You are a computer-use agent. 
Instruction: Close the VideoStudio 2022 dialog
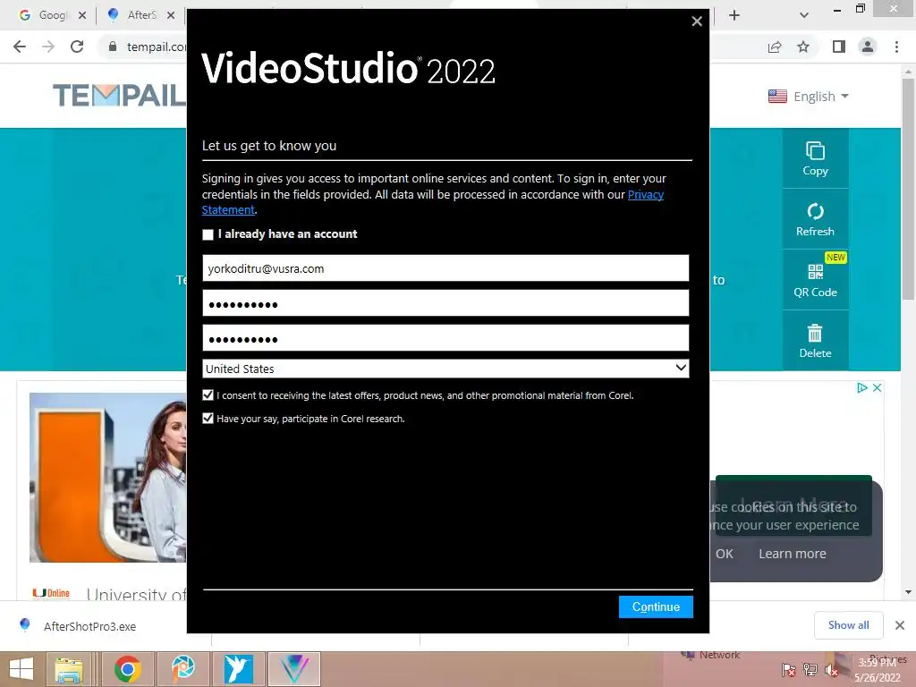pyautogui.click(x=696, y=21)
